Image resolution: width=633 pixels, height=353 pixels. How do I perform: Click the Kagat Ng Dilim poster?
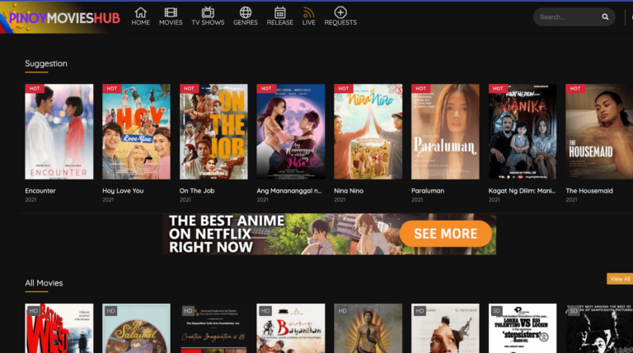[x=523, y=132]
